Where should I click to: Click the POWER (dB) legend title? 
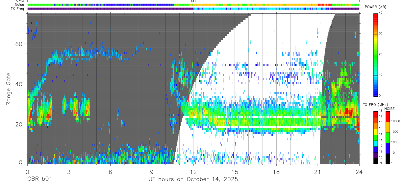tap(376, 7)
